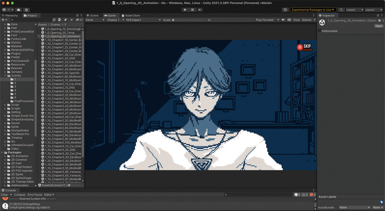
Task: Toggle info messages counter showing 9
Action: click(297, 194)
